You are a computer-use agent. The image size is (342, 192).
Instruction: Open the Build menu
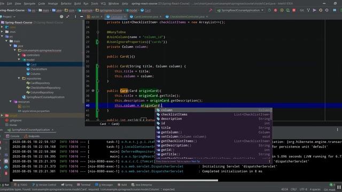point(77,4)
